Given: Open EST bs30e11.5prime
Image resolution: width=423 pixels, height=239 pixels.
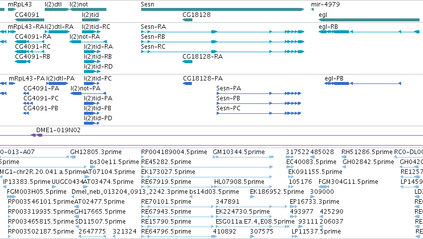Looking at the screenshot, I should [x=114, y=162].
